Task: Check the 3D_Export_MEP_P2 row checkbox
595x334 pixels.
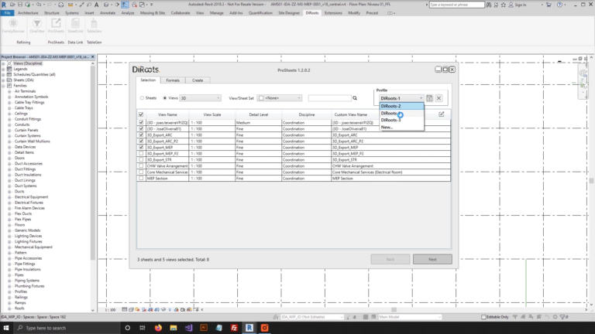Action: coord(141,153)
